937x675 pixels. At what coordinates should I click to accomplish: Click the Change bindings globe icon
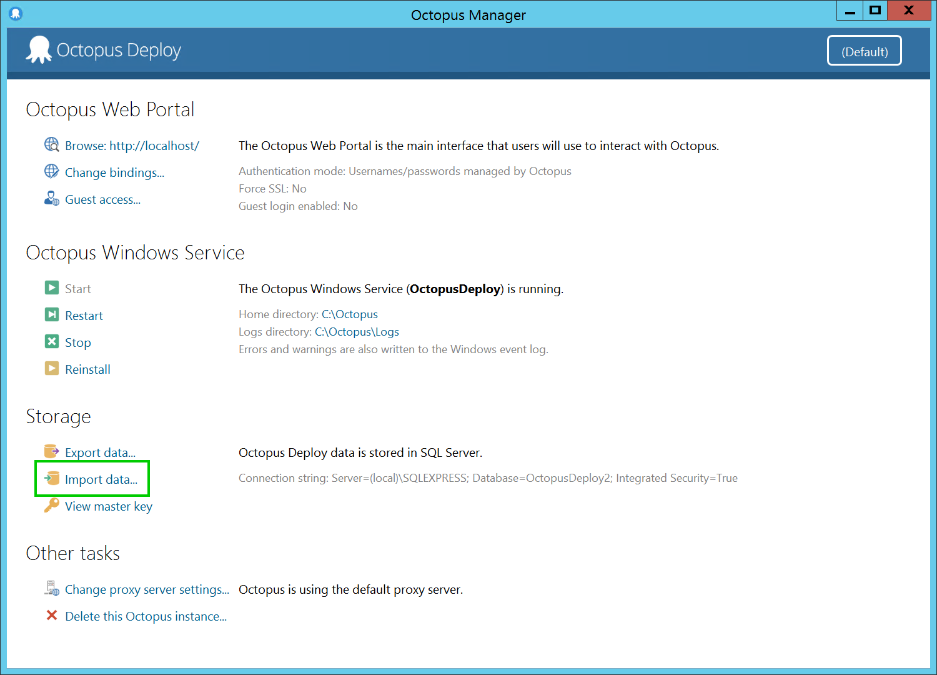52,172
